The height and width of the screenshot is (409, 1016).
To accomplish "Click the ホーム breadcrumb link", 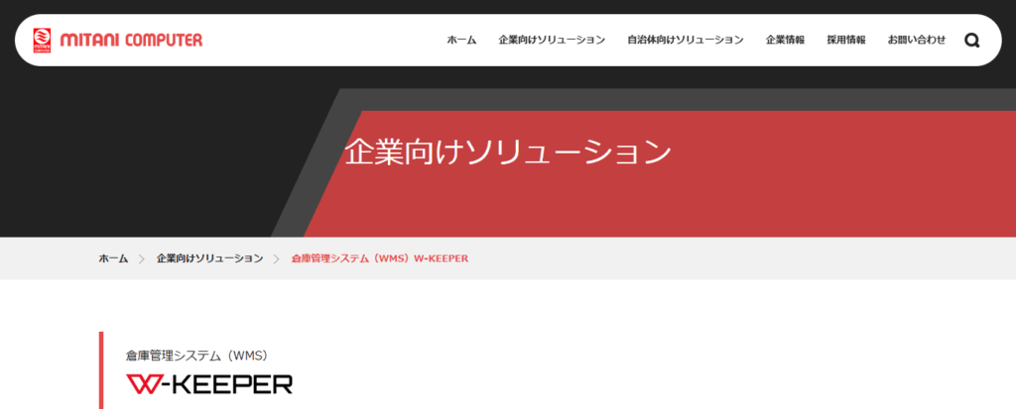I will 113,258.
